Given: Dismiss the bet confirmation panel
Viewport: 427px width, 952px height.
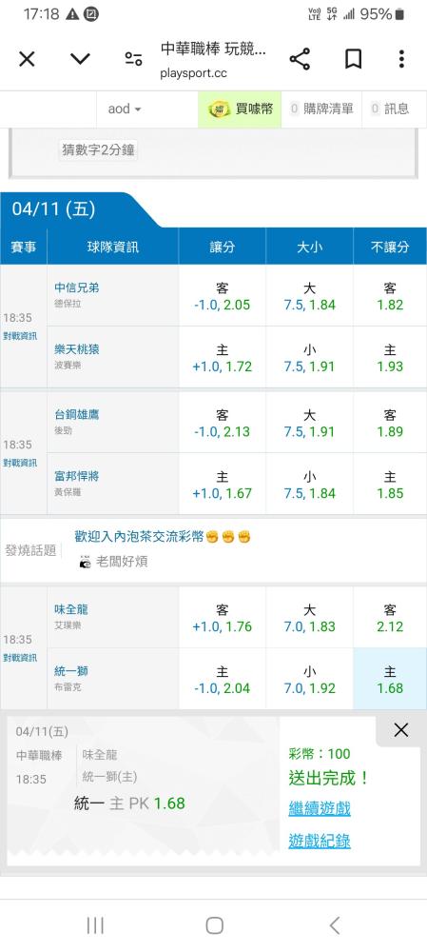Looking at the screenshot, I should pos(401,730).
